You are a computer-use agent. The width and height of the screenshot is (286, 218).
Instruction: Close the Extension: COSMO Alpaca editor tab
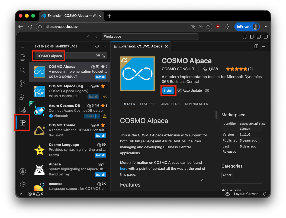tap(166, 46)
